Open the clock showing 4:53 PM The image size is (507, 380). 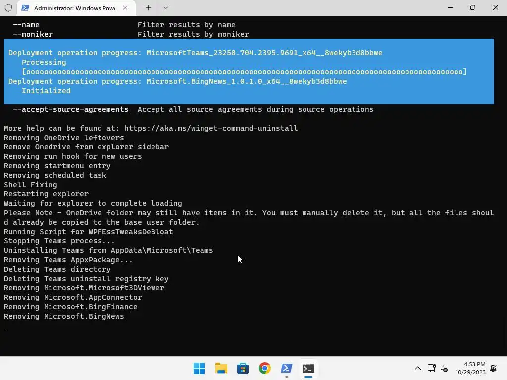[470, 368]
